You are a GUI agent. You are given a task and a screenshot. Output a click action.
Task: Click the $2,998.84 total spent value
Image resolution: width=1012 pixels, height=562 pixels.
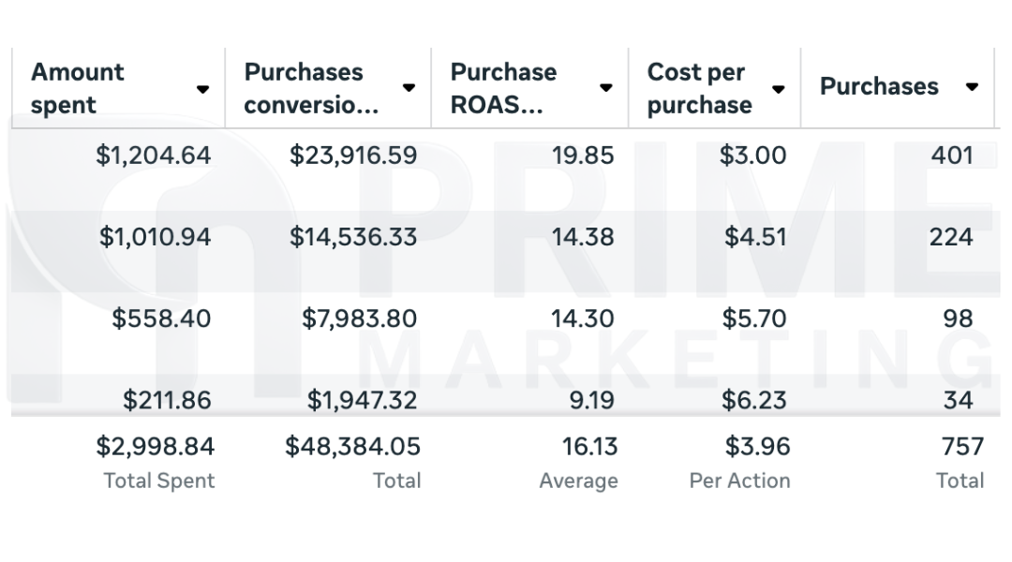pos(155,446)
